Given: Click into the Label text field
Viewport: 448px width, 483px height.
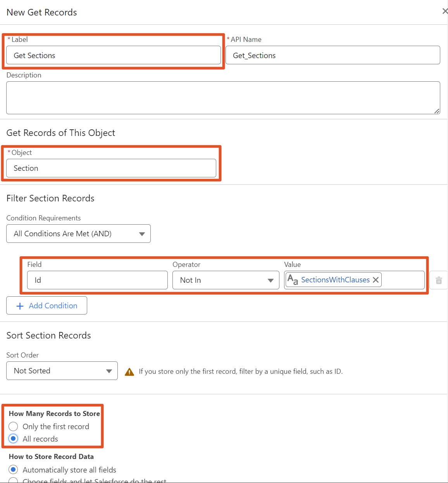Looking at the screenshot, I should point(113,55).
